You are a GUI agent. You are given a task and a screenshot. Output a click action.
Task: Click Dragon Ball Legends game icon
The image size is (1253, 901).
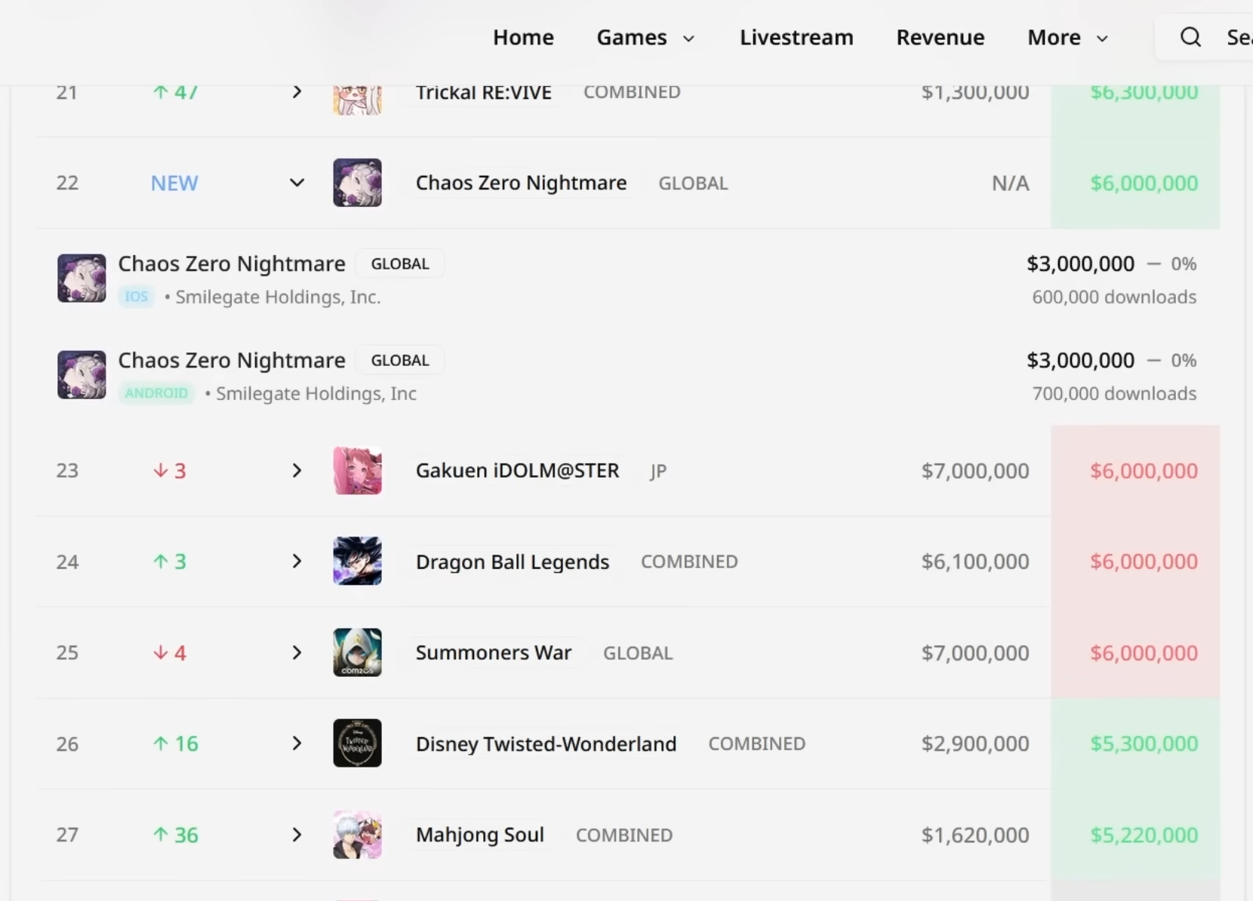pos(357,561)
